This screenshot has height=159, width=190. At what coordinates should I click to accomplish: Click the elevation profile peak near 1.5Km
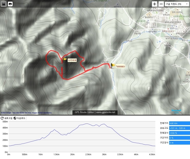[x=54, y=129]
